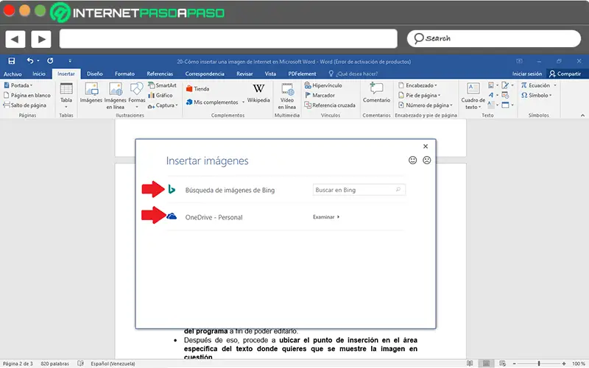Click the Bing logo icon in the dialog

[172, 189]
